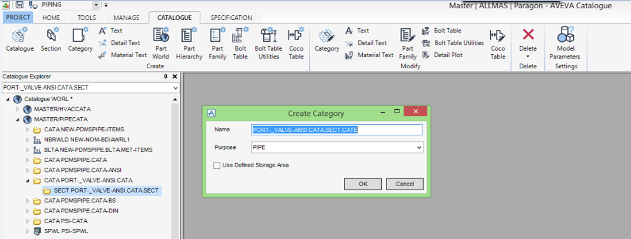Maximize the Create Category dialog

[397, 111]
